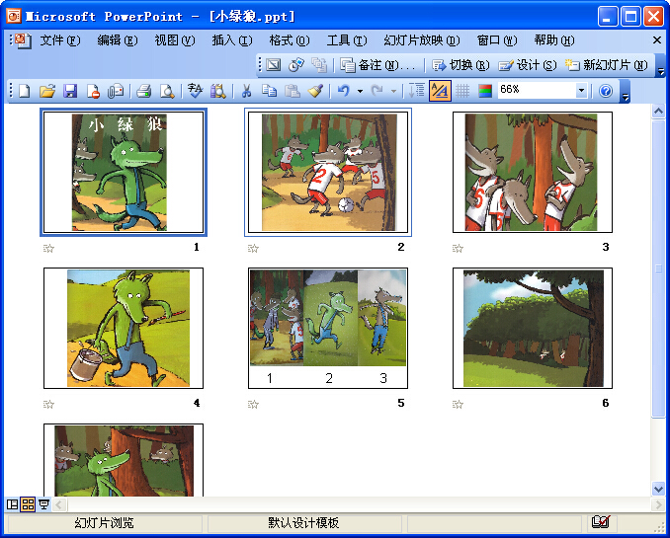Toggle the Color/Grayscale button
The image size is (670, 538).
pyautogui.click(x=485, y=91)
